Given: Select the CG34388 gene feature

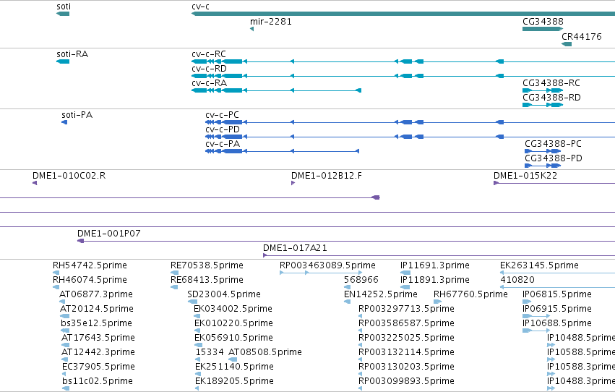Looking at the screenshot, I should click(543, 29).
